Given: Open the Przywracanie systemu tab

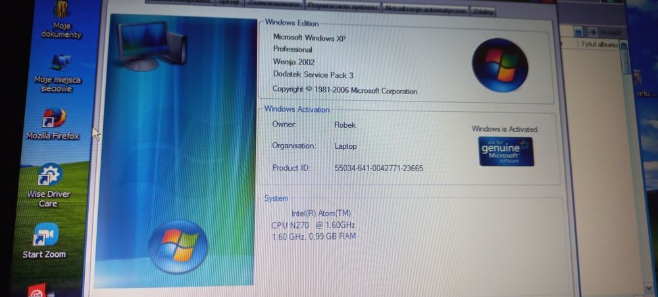Looking at the screenshot, I should coord(343,7).
